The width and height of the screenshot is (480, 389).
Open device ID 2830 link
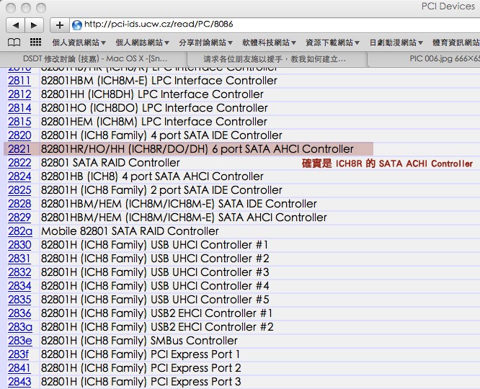tap(19, 245)
